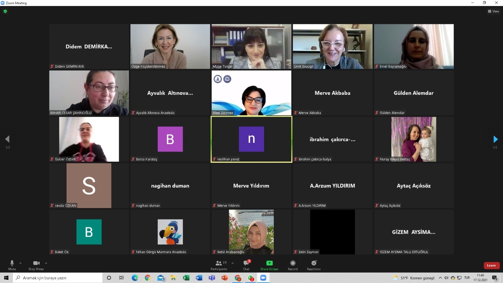Expand audio options arrow next to Mute
This screenshot has width=503, height=283.
coord(20,263)
